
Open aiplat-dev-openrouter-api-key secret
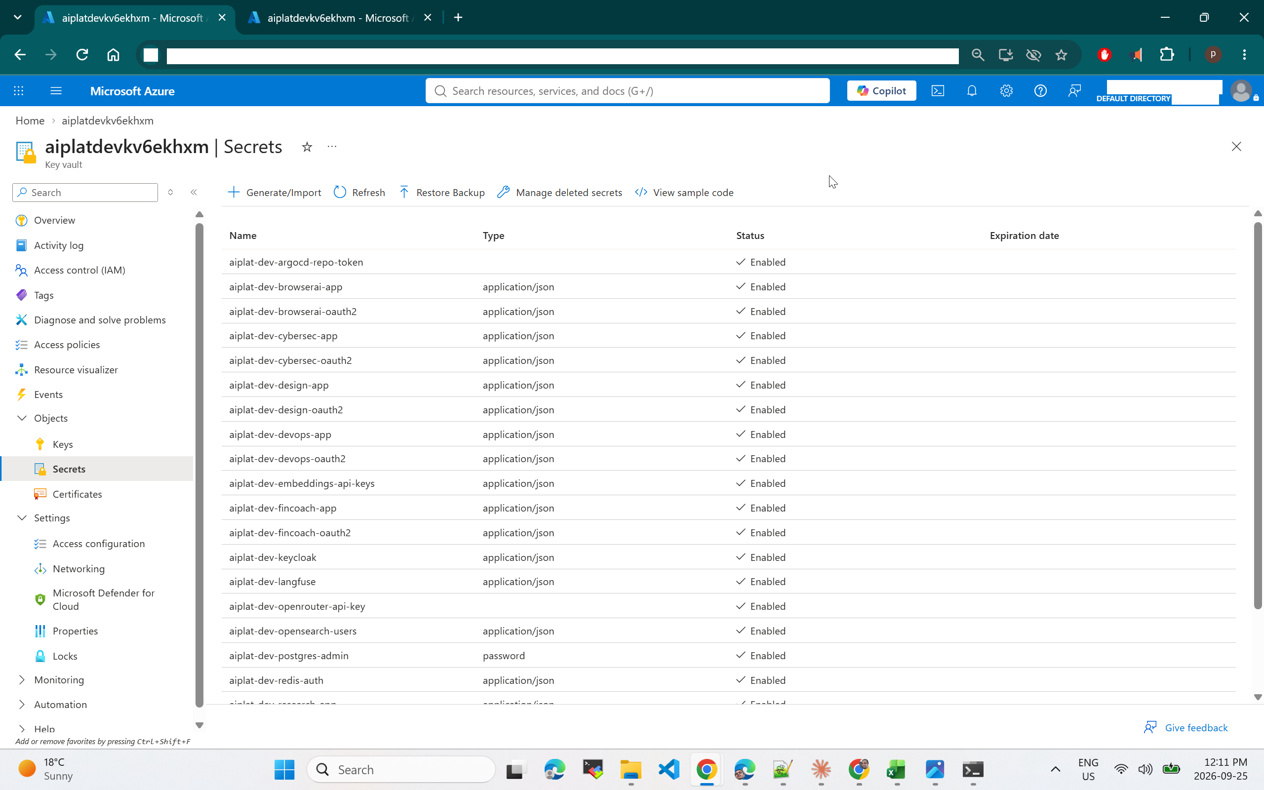pos(297,606)
